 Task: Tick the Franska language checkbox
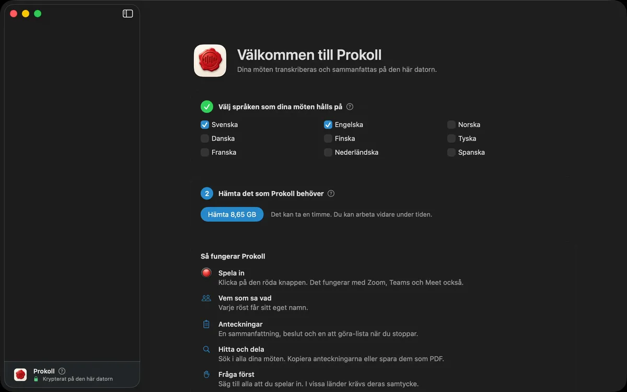(205, 153)
